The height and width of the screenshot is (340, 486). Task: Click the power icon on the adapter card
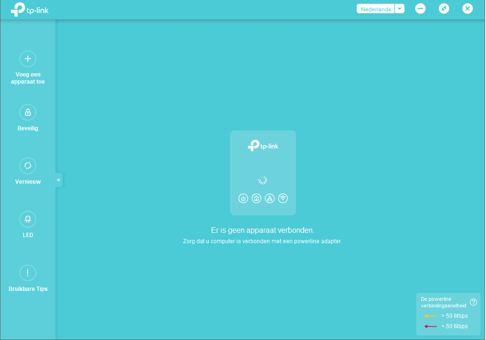tap(243, 198)
